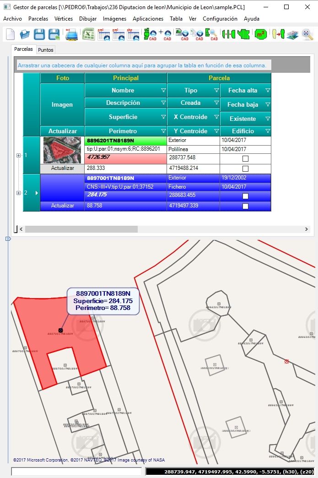Click the command input field at bottom left
This screenshot has width=318, height=478.
pyautogui.click(x=76, y=472)
